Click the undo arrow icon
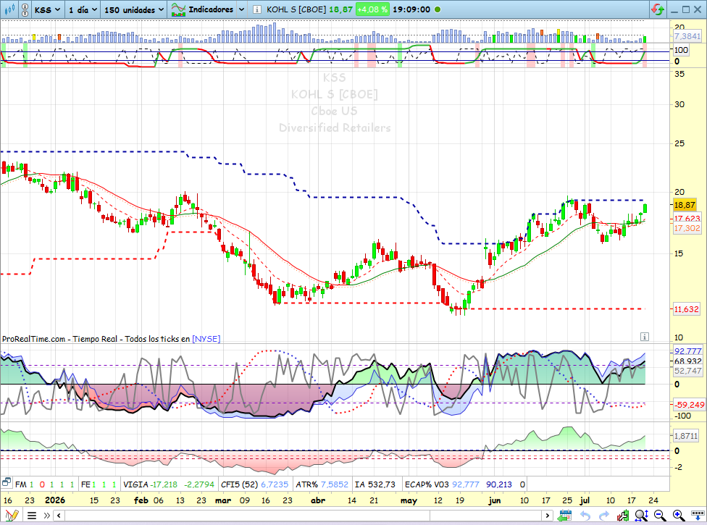Image resolution: width=707 pixels, height=525 pixels. point(585,515)
